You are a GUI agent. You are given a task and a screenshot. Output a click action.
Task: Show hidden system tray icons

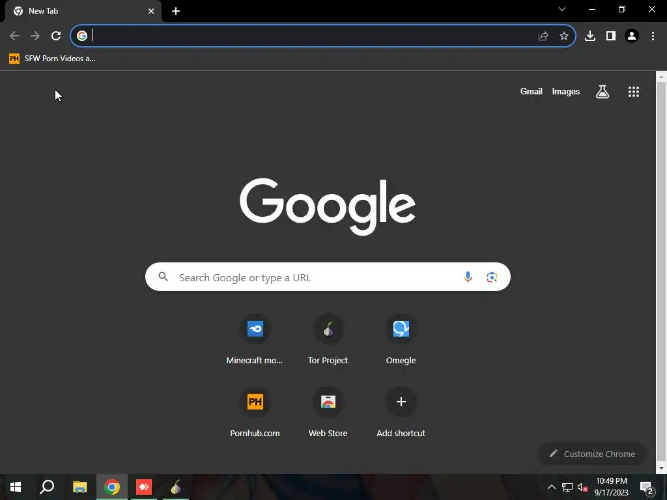[x=551, y=487]
